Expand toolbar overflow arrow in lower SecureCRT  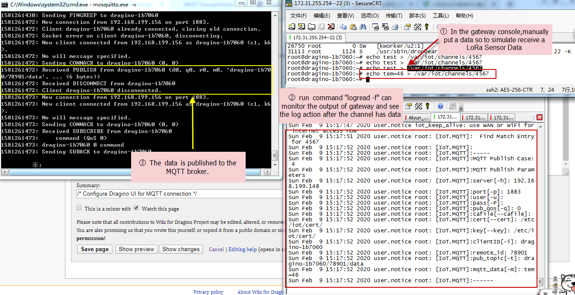click(461, 109)
